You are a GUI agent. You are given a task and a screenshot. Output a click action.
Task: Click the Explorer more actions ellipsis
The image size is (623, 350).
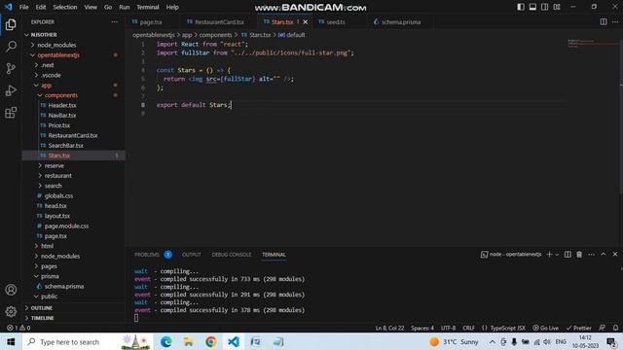click(115, 22)
